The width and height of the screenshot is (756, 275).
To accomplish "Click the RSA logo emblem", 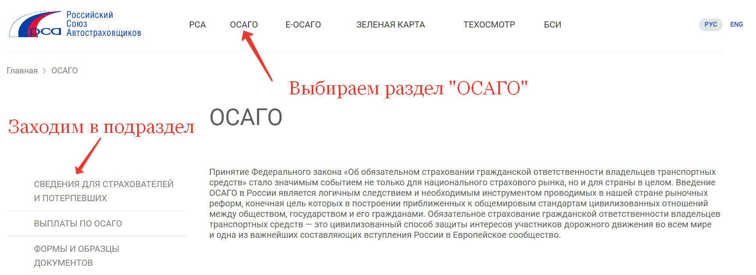I will [35, 24].
